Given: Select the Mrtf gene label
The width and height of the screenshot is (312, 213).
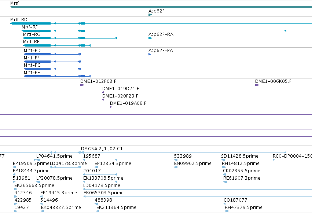Looking at the screenshot, I should coord(14,3).
